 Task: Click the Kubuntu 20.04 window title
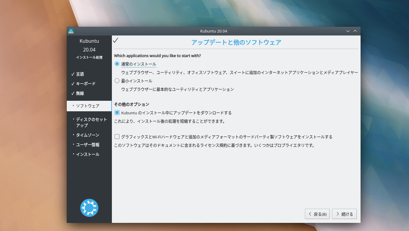click(x=214, y=31)
